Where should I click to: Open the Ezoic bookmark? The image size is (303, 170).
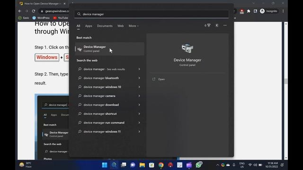(x=24, y=18)
